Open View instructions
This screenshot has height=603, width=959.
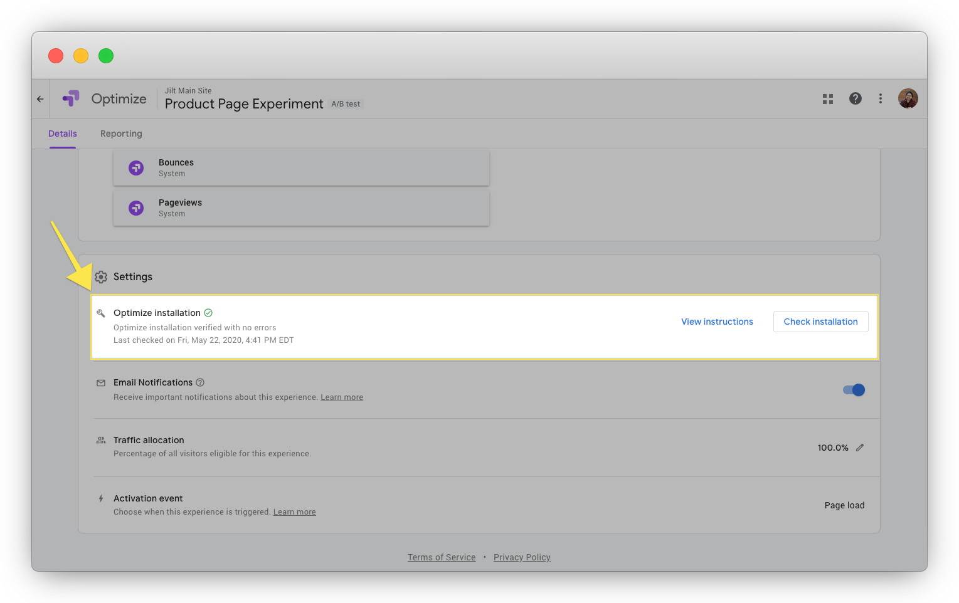coord(717,322)
